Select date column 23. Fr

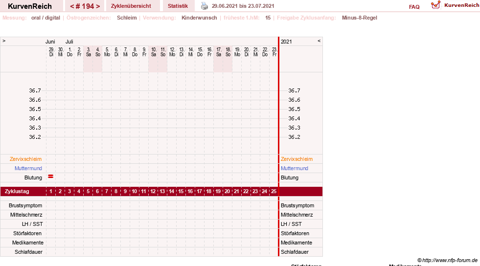coord(274,52)
